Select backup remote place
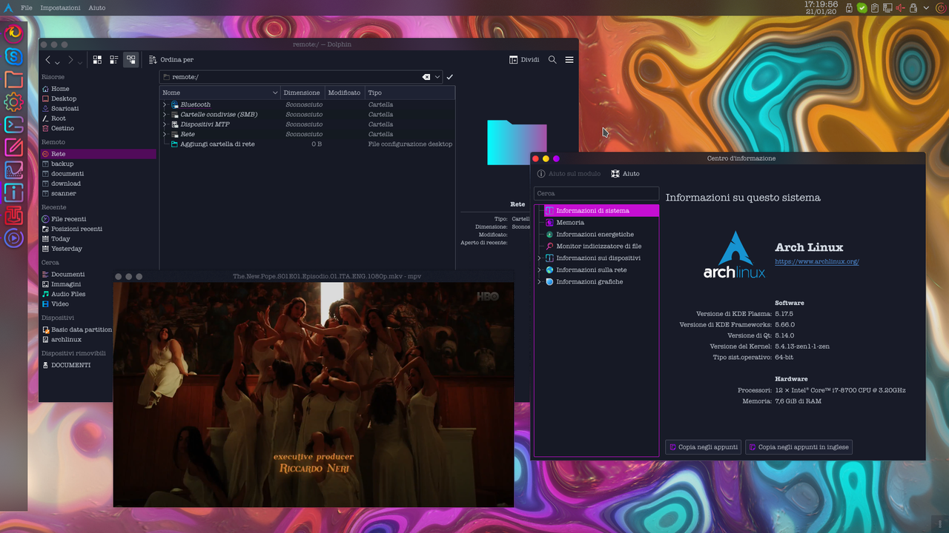The height and width of the screenshot is (533, 949). coord(98,164)
